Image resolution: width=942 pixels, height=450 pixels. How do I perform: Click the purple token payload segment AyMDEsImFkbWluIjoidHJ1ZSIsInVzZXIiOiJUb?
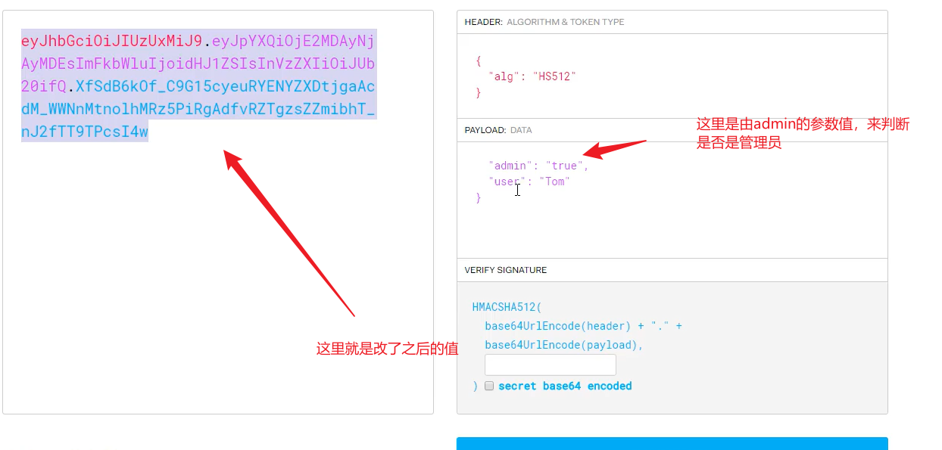pos(198,63)
